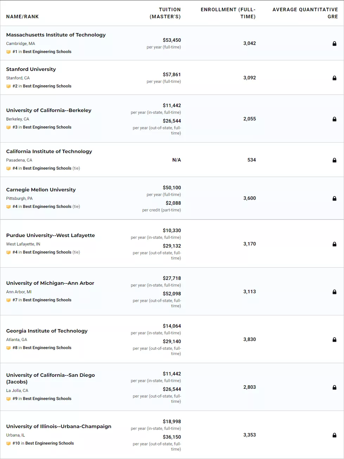Click the Average Quantitative GRE column header
Image resolution: width=344 pixels, height=459 pixels.
click(x=305, y=13)
